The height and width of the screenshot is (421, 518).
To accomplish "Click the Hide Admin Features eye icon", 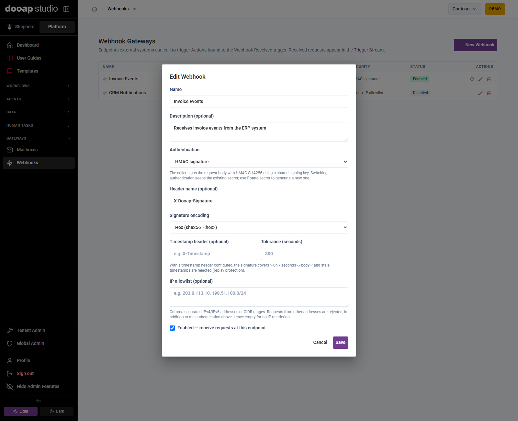I will point(10,387).
